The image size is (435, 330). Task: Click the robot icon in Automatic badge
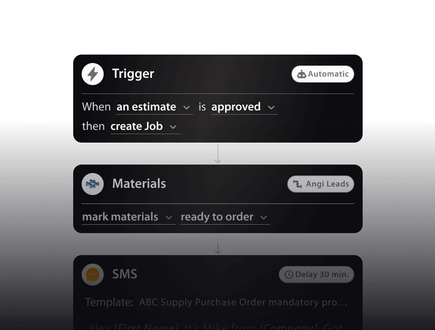tap(302, 74)
